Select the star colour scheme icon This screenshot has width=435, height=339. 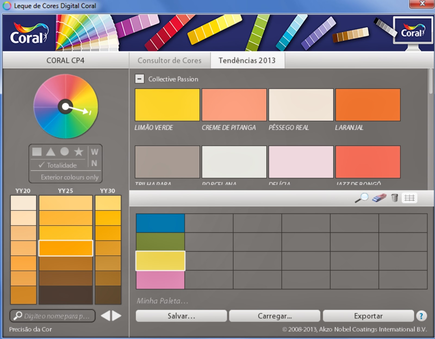click(79, 151)
